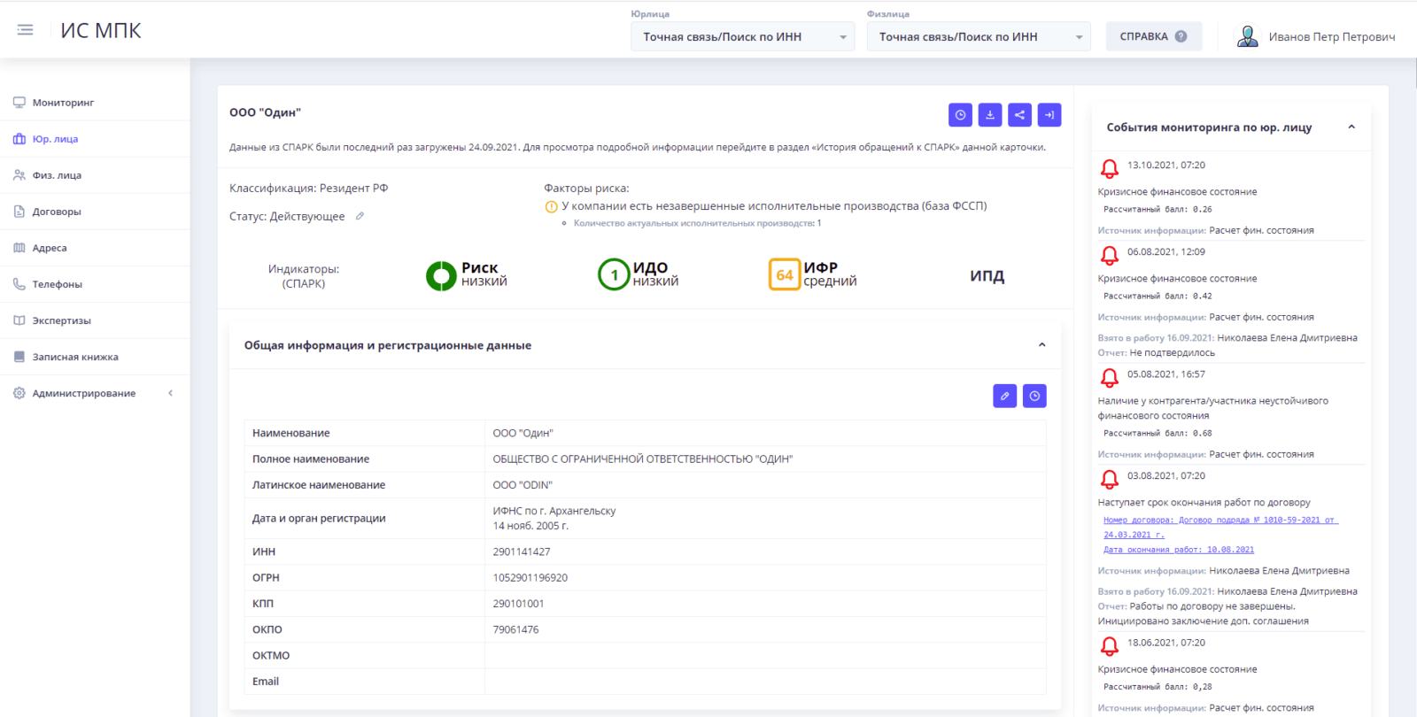Click the full company name value
The width and height of the screenshot is (1417, 717).
click(643, 459)
